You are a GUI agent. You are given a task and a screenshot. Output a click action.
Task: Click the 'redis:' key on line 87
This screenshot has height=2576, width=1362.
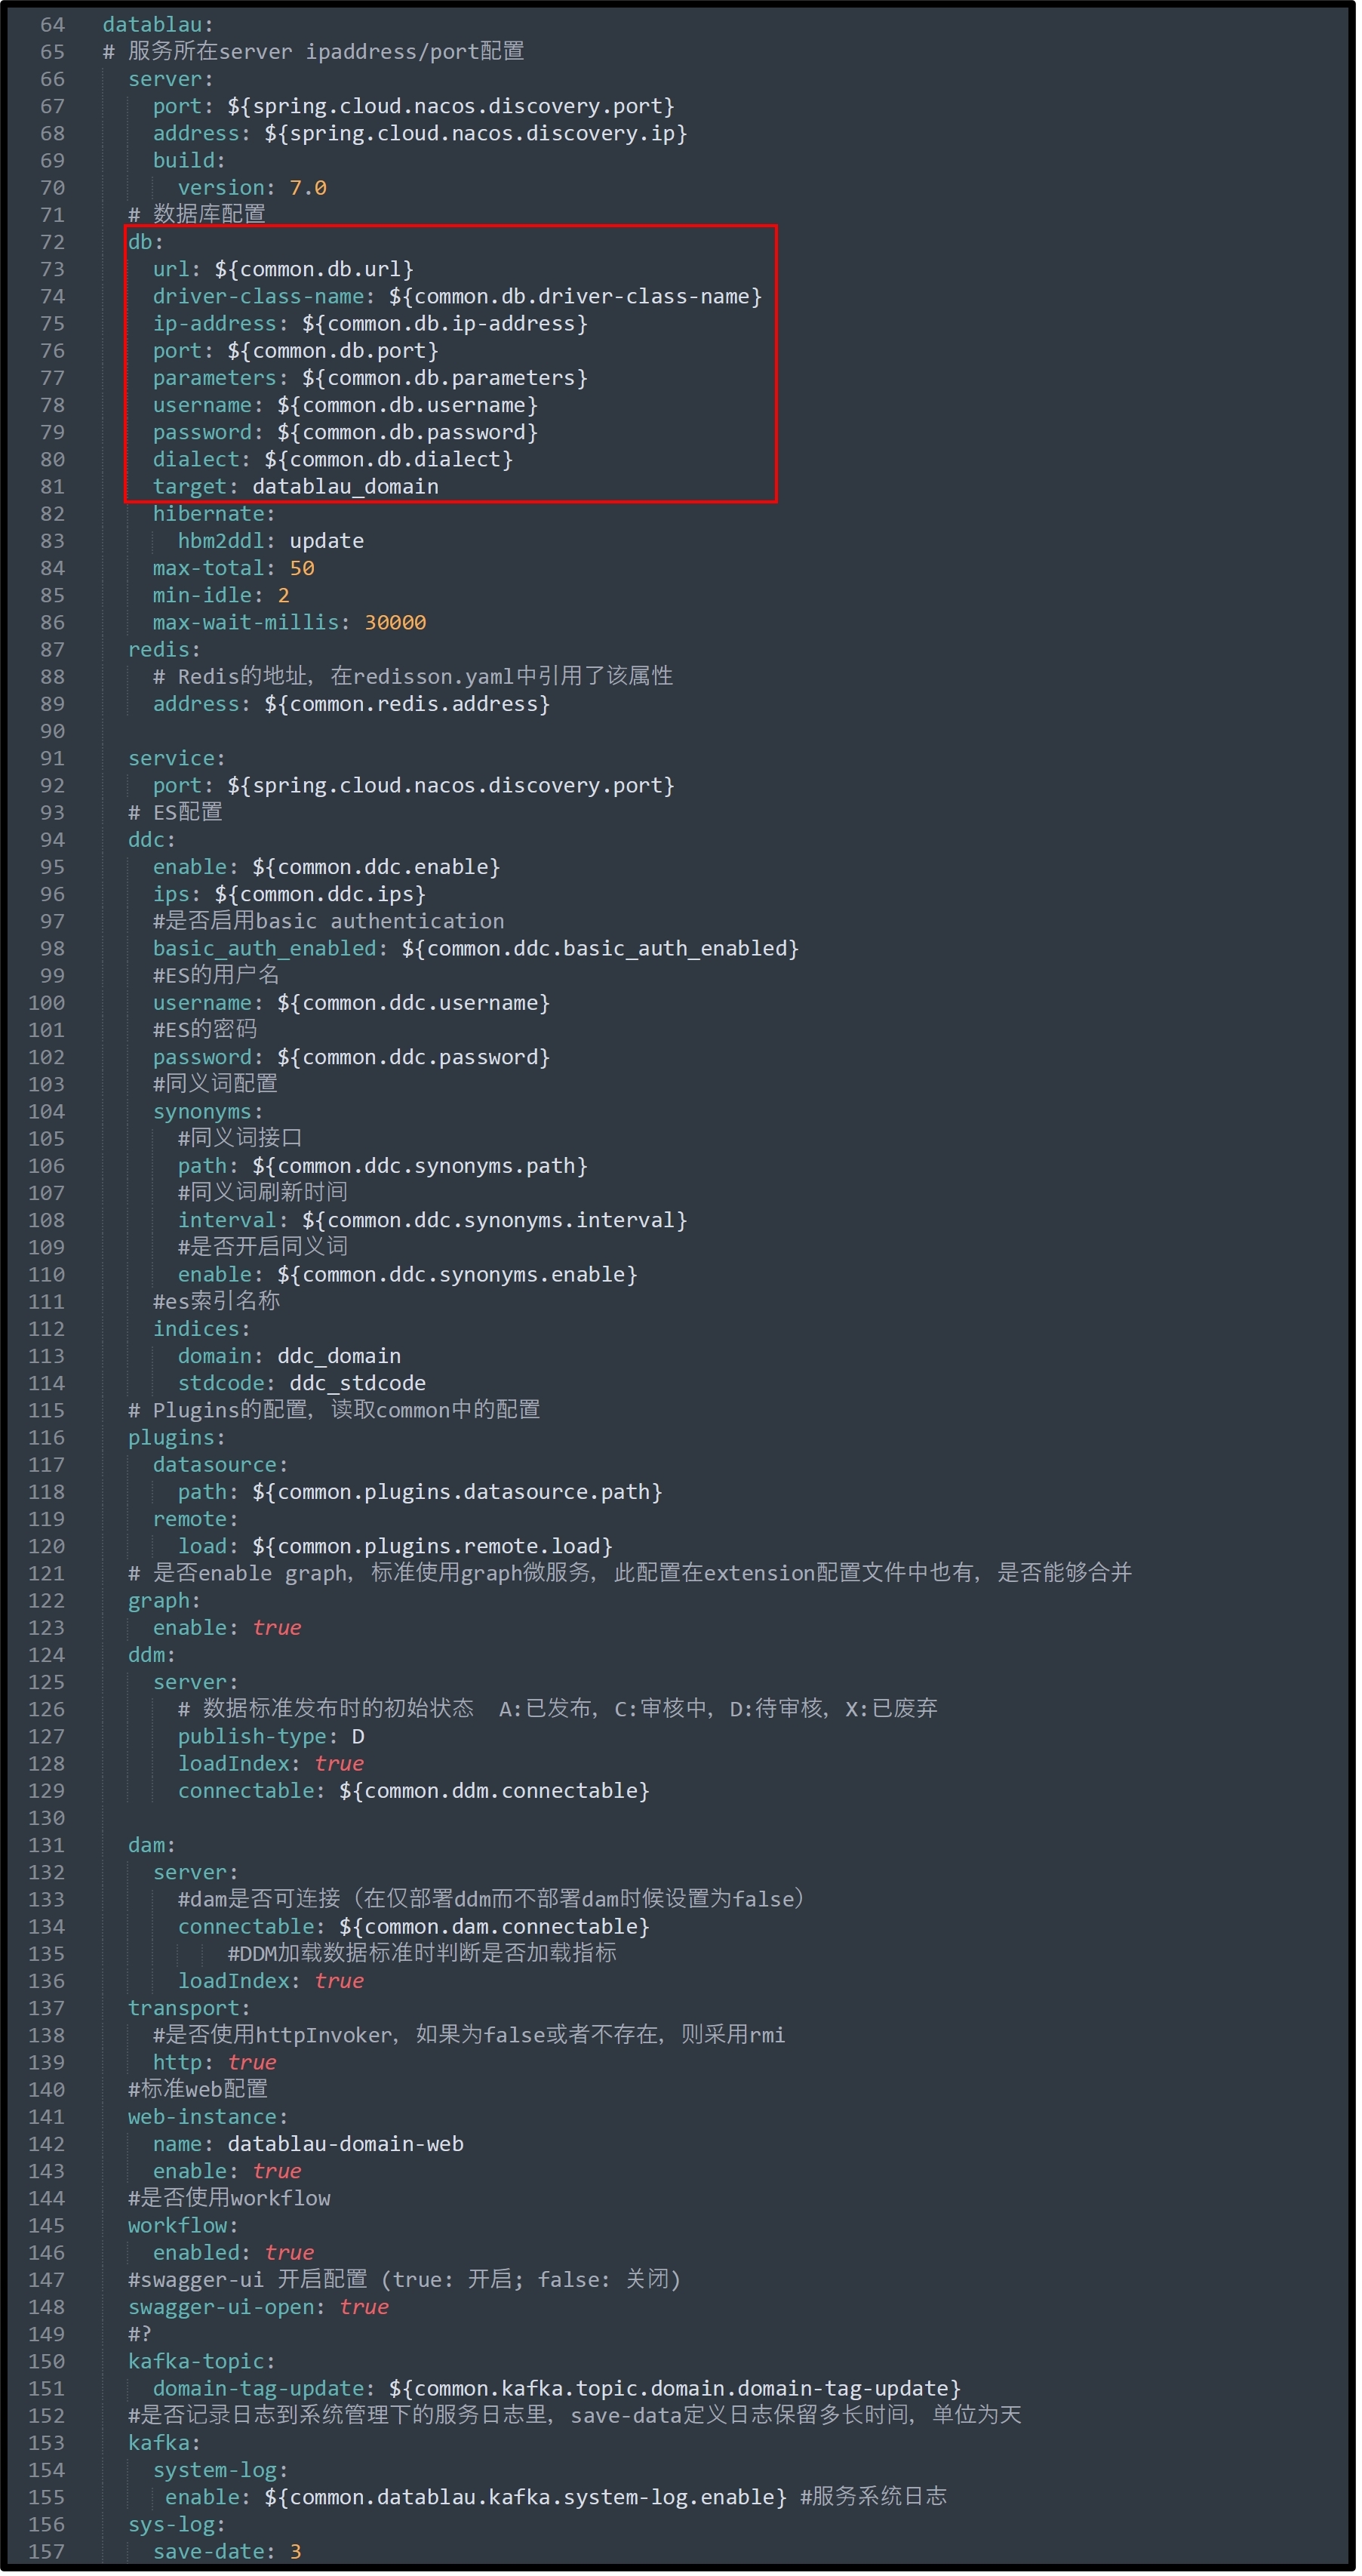(x=163, y=650)
